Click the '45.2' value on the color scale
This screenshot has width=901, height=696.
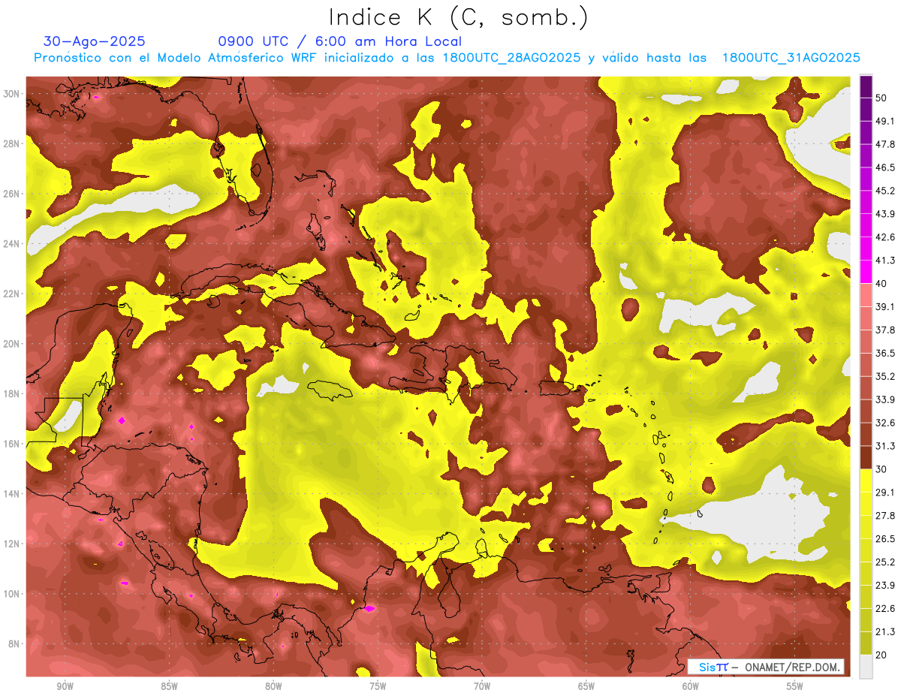[x=885, y=191]
